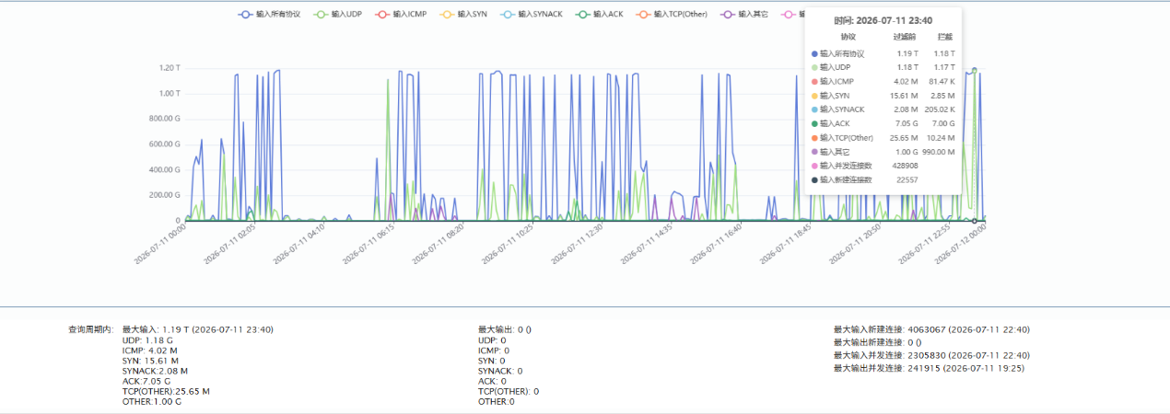
Task: Click the red circle marker for 输入ICMP
Action: (382, 15)
